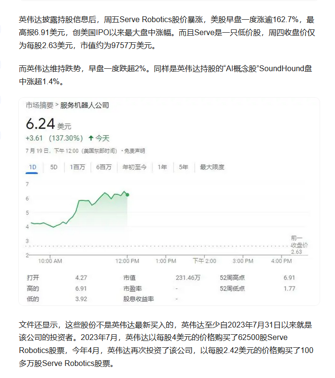The width and height of the screenshot is (335, 378).
Task: Switch to 年初至今 range tab
Action: pyautogui.click(x=134, y=167)
